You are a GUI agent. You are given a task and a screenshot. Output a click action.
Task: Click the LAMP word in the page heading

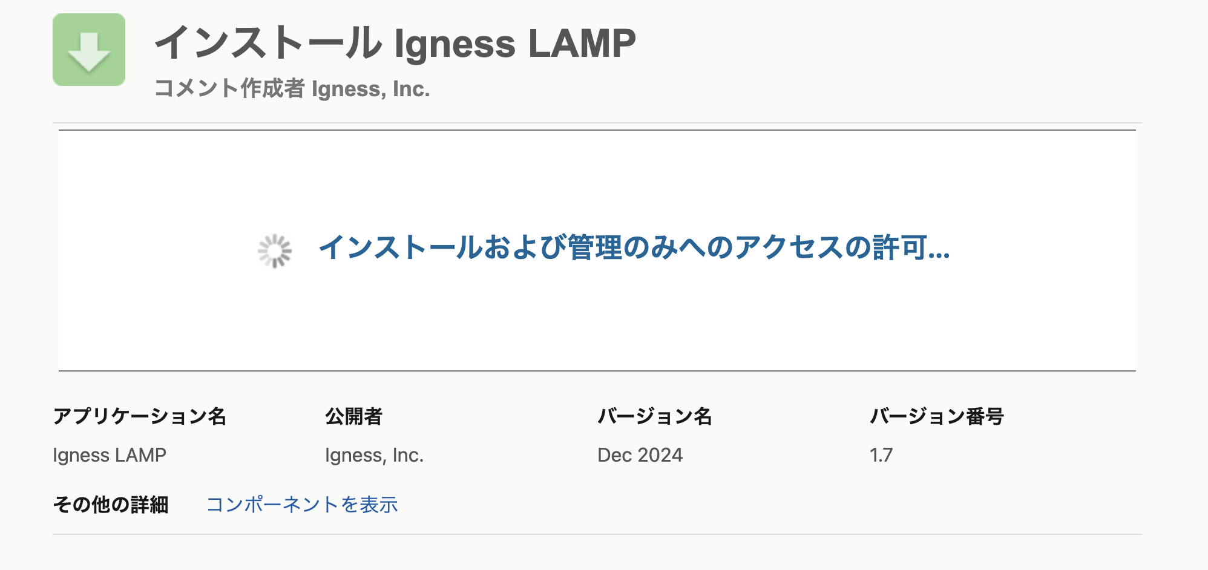click(x=582, y=44)
